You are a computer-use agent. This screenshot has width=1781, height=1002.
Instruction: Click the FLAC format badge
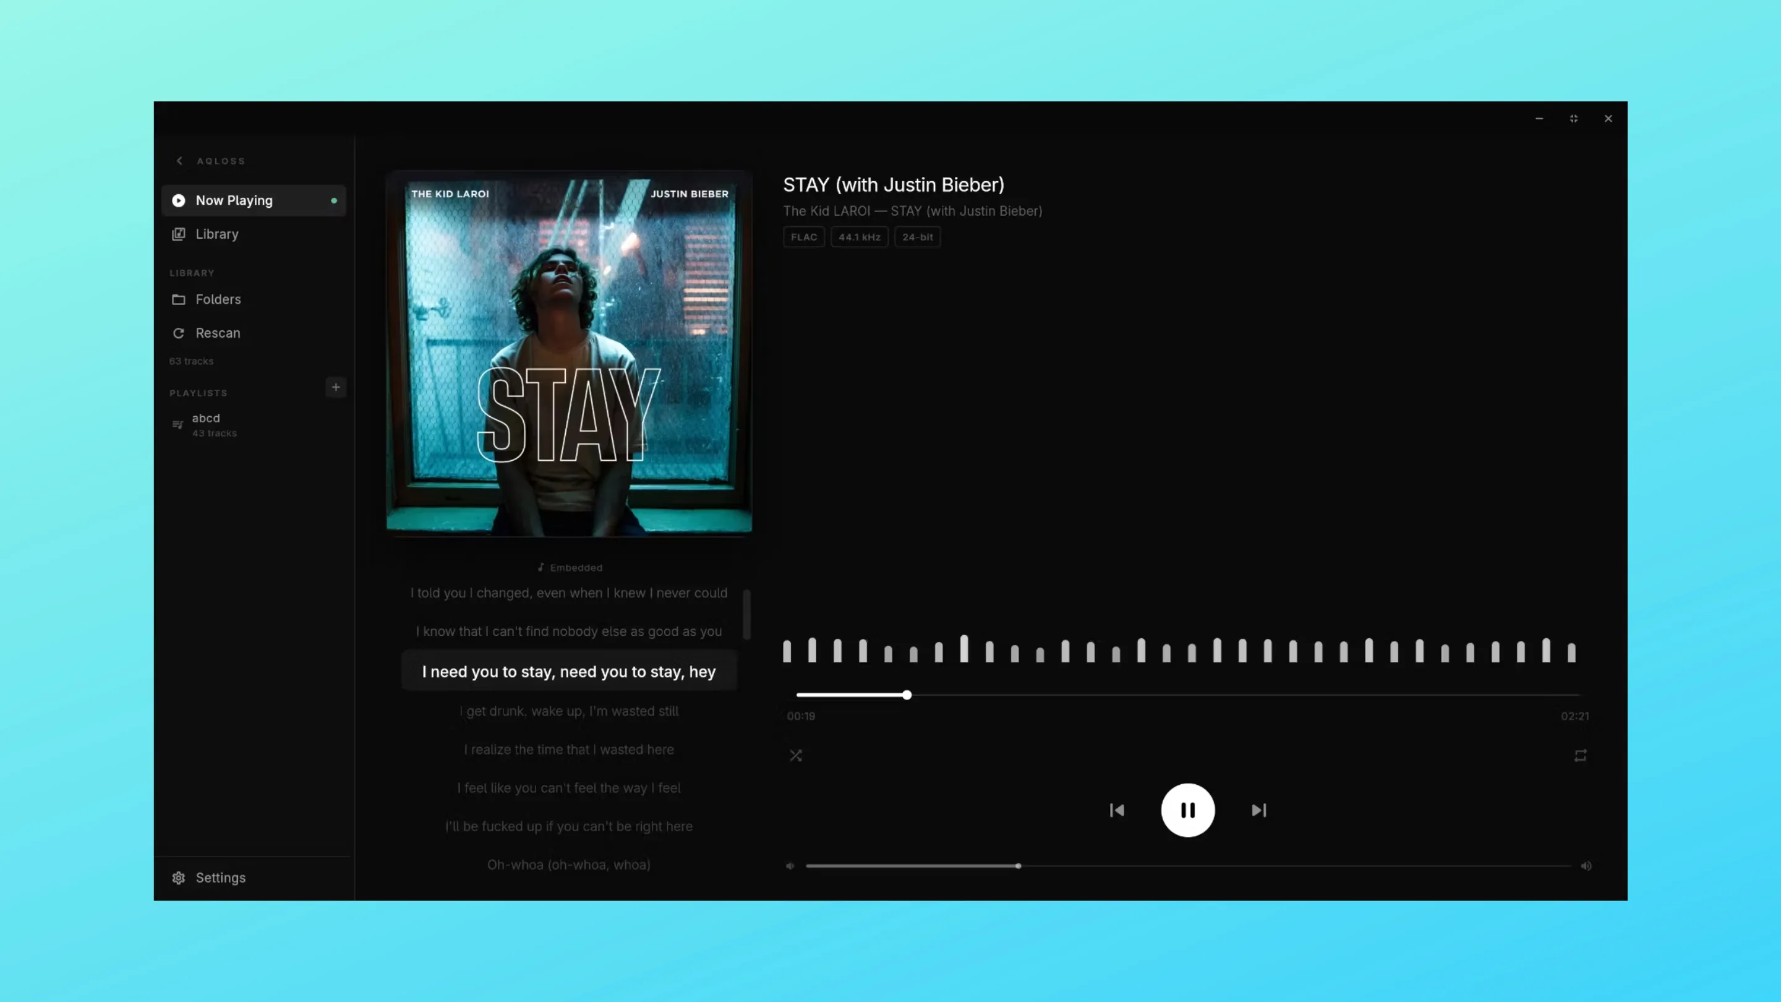coord(804,237)
